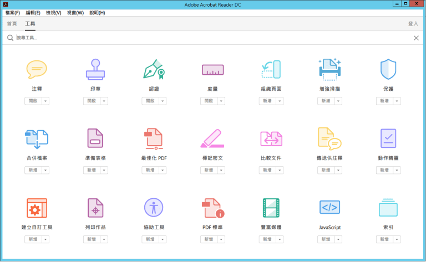This screenshot has height=262, width=426.
Task: Expand the dropdown arrow under 印章
Action: 104,101
